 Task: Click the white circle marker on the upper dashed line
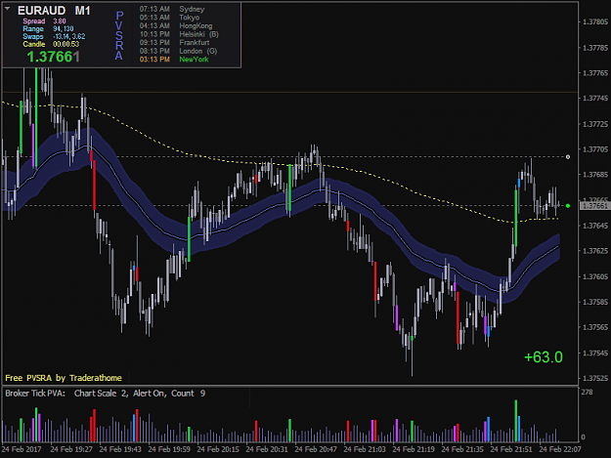568,157
